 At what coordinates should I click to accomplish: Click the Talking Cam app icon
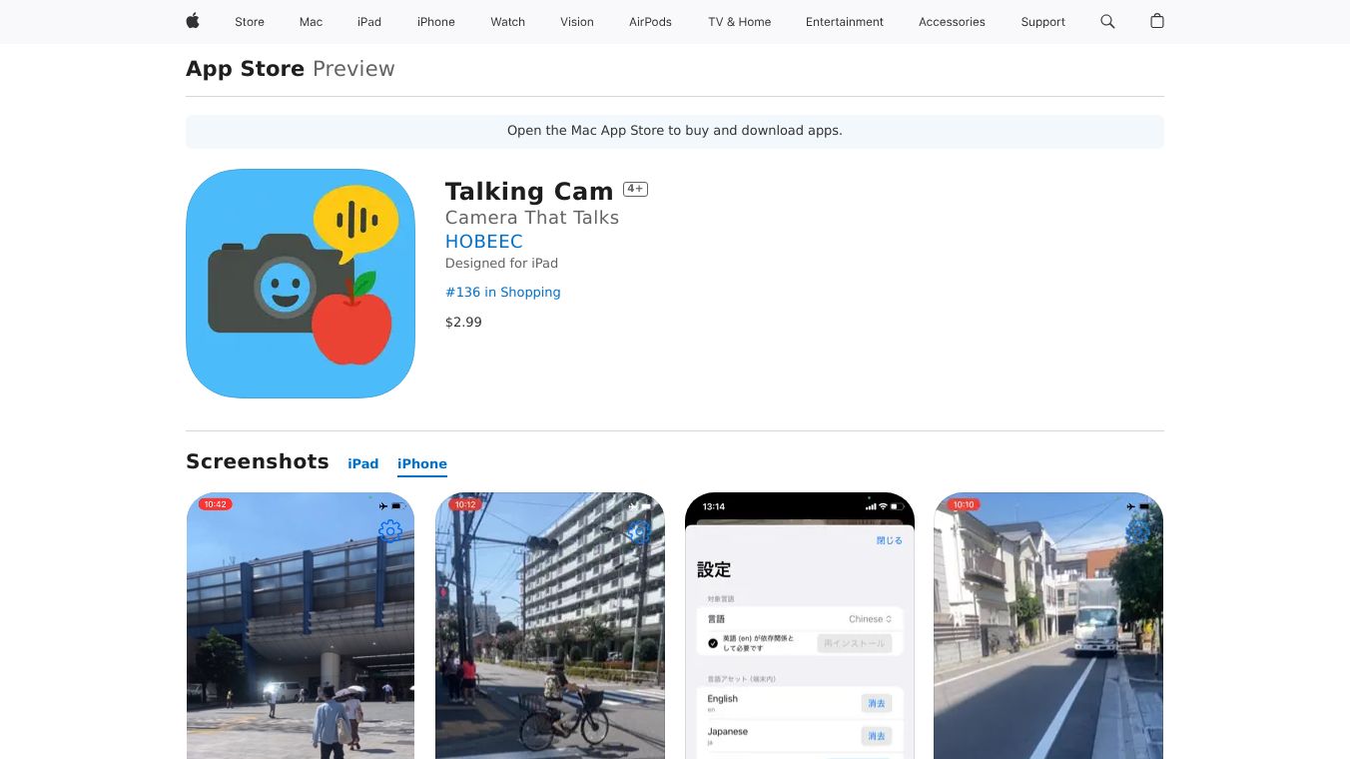coord(301,284)
